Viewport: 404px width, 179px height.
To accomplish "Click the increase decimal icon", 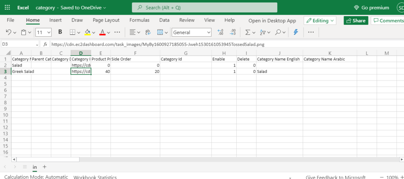I will point(221,32).
